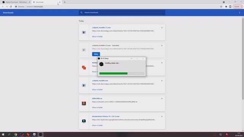The width and height of the screenshot is (244, 137).
Task: Click the red tray icon
Action: click(x=227, y=134)
